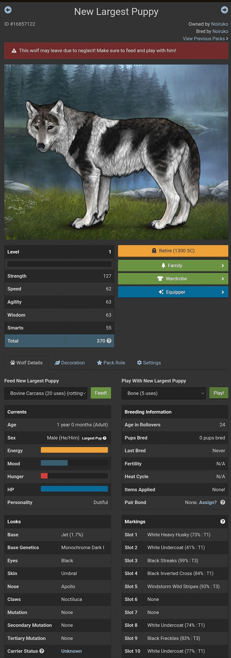Go to the next wolf arrow
This screenshot has height=658, width=231.
coord(225,10)
